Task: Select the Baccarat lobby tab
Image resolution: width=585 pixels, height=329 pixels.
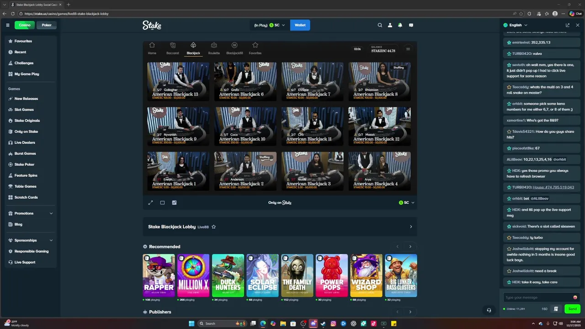Action: 173,48
